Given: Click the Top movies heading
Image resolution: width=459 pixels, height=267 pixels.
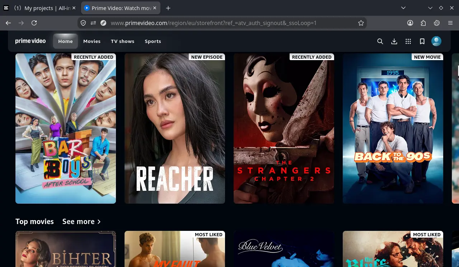Looking at the screenshot, I should [34, 222].
